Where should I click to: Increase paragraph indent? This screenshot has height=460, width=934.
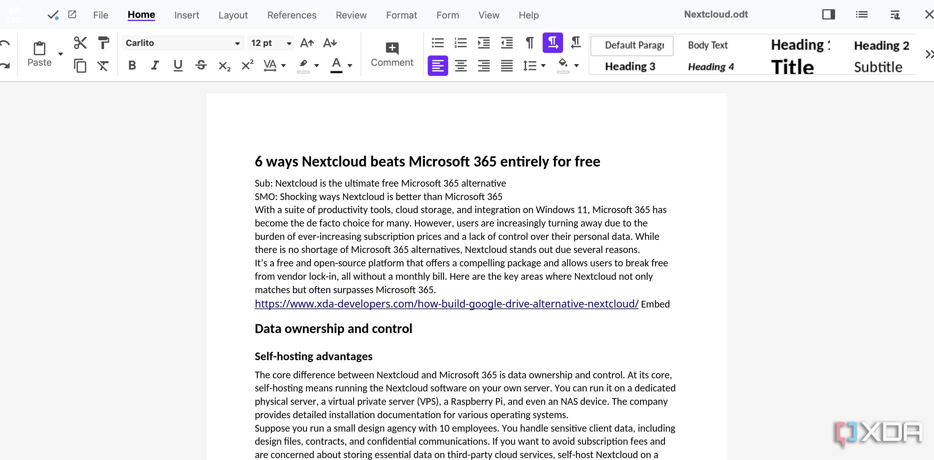pyautogui.click(x=484, y=43)
